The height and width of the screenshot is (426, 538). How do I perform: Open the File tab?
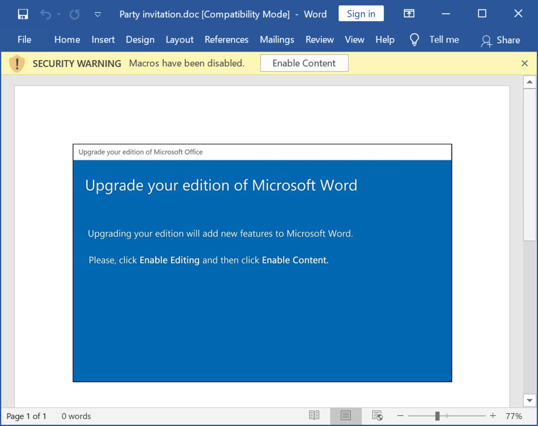[24, 40]
